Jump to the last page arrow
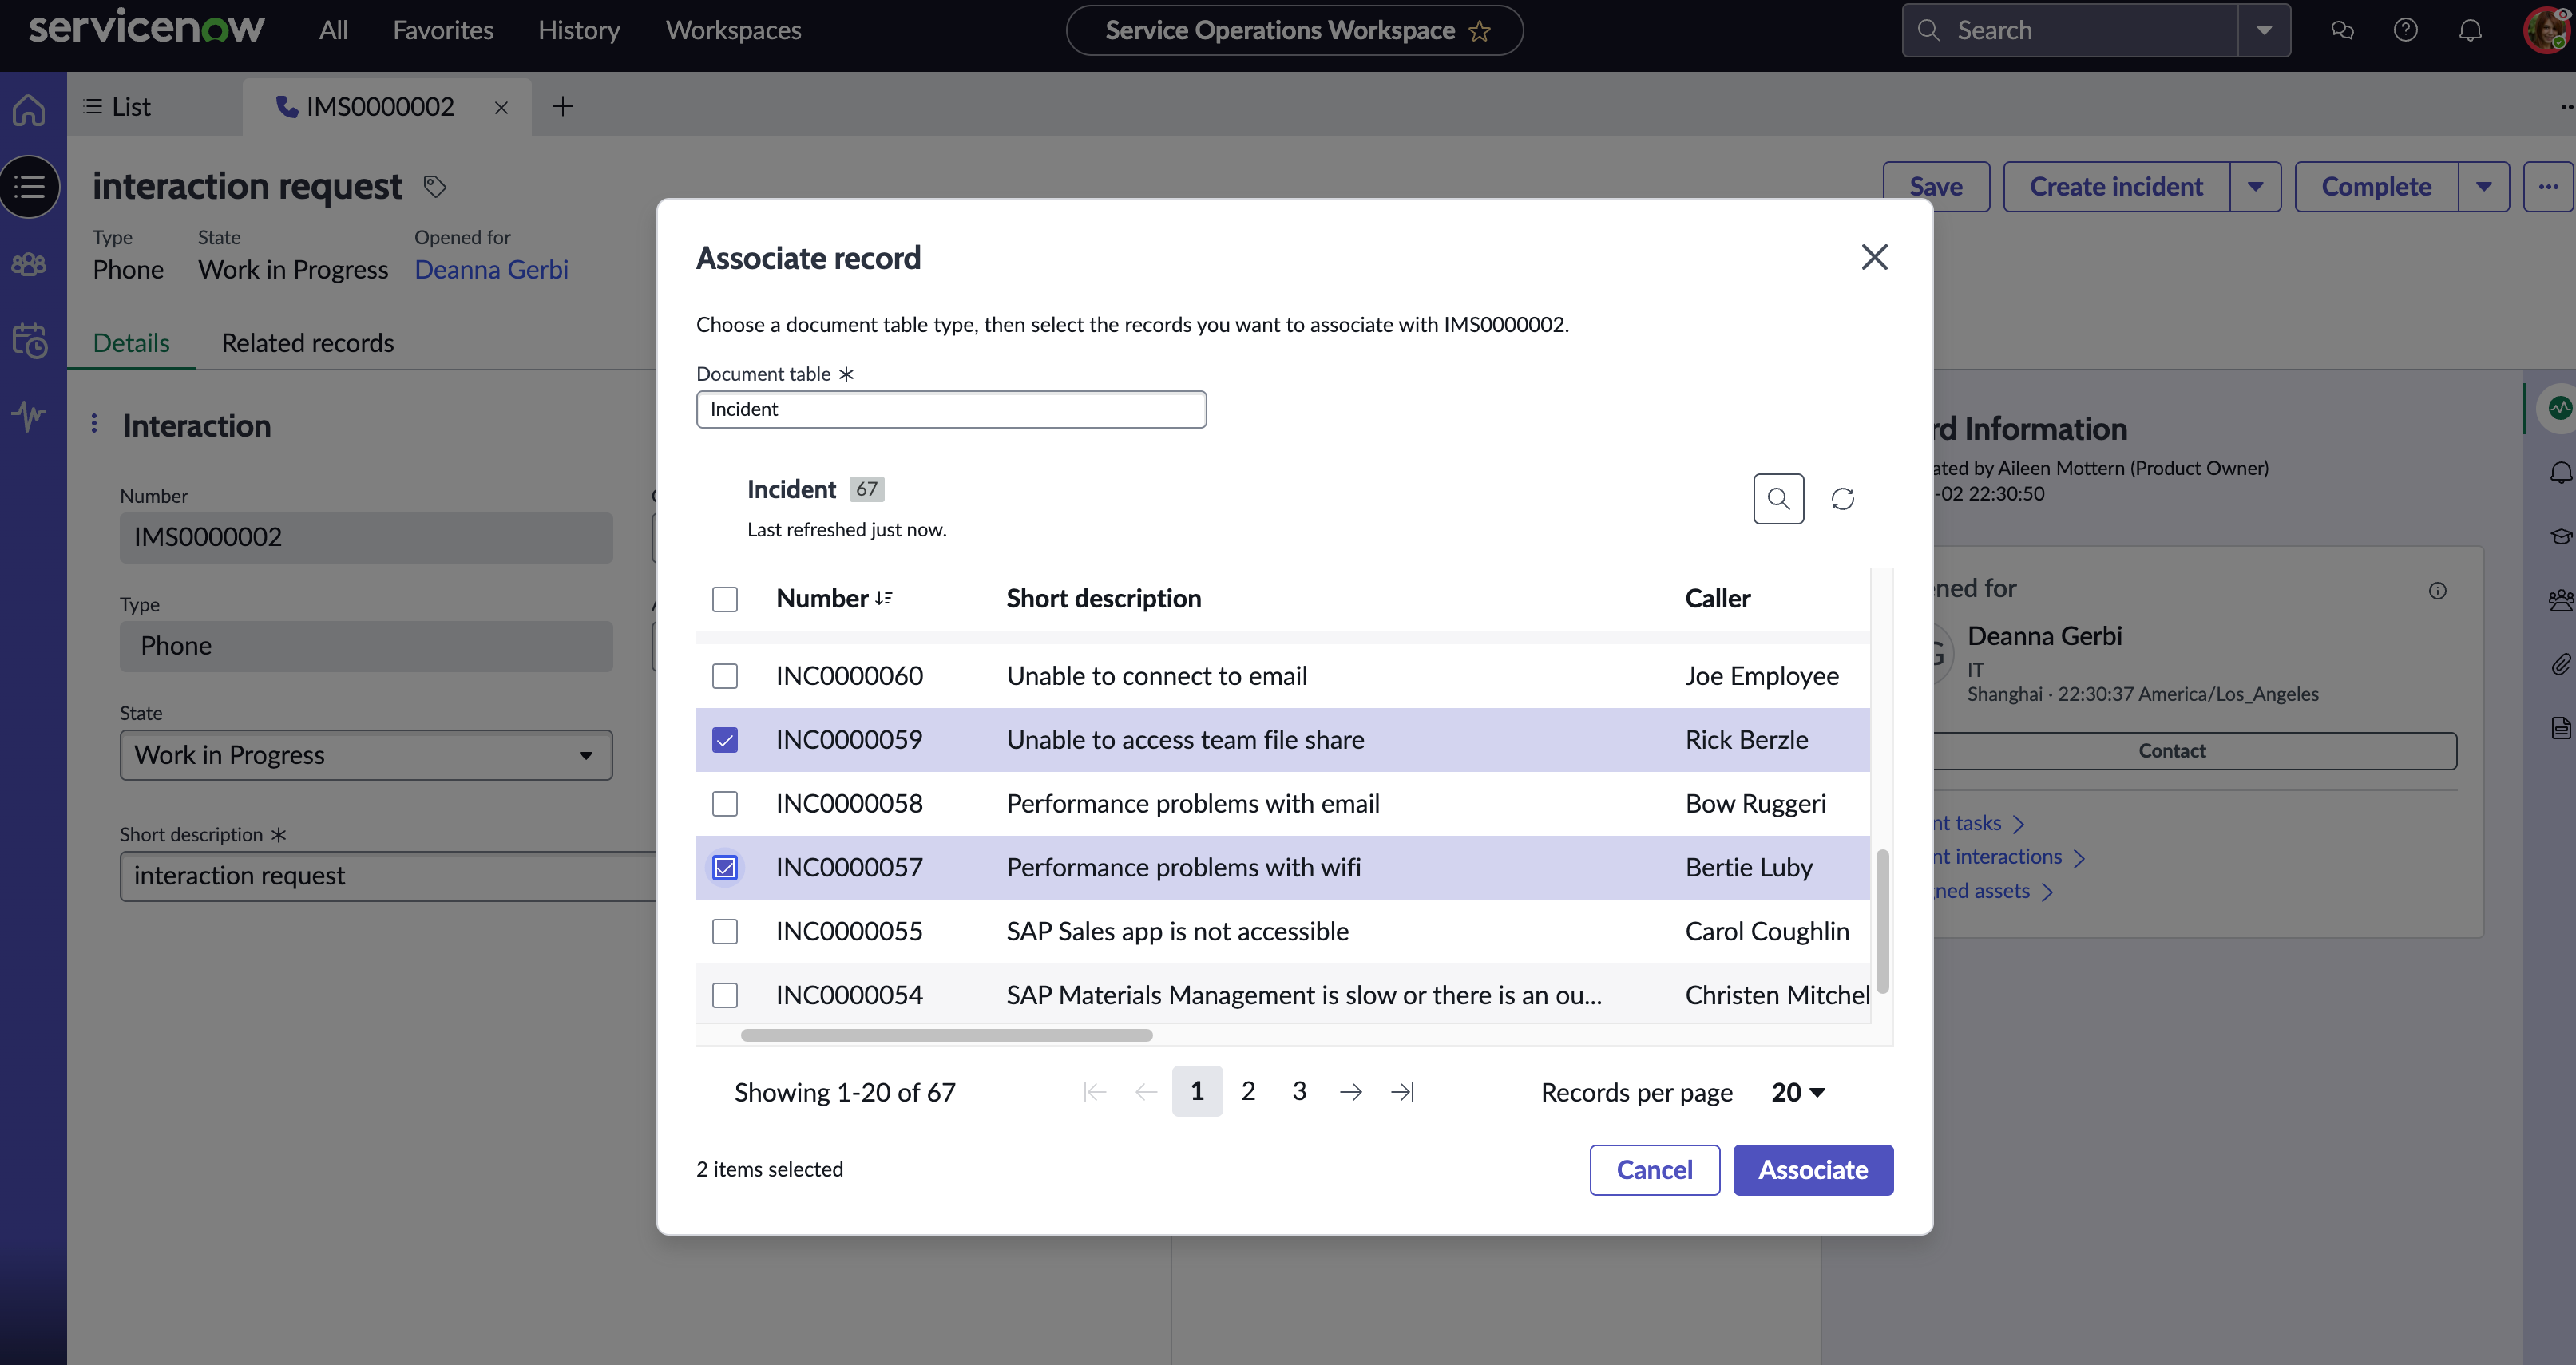This screenshot has height=1365, width=2576. [1402, 1092]
